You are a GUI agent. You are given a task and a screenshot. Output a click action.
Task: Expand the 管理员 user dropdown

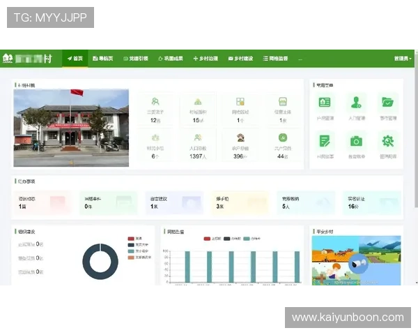tap(403, 59)
